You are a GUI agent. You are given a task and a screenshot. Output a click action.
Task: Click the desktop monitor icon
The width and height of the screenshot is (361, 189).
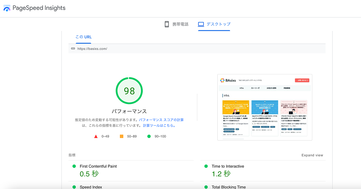pos(201,24)
